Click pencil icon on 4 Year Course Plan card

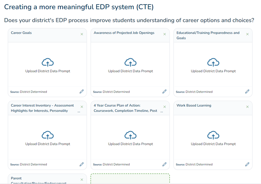coord(164,164)
